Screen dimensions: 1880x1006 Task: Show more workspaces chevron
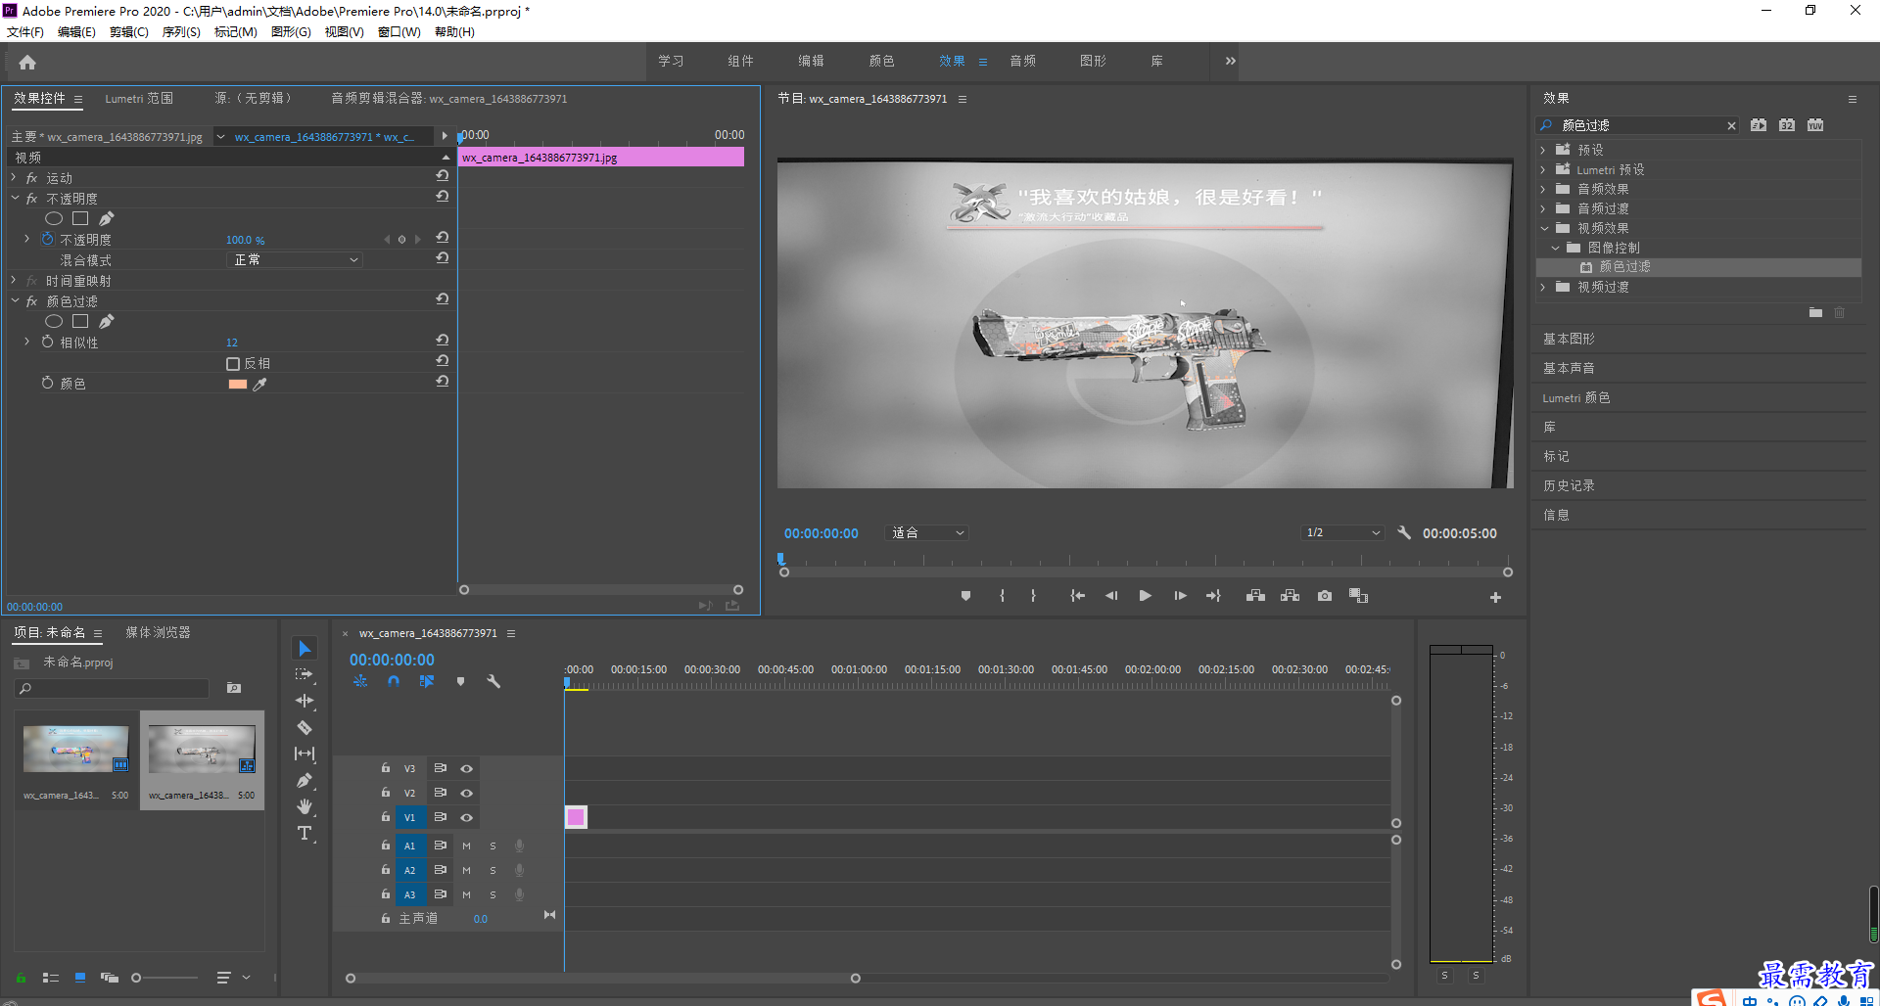pos(1230,61)
